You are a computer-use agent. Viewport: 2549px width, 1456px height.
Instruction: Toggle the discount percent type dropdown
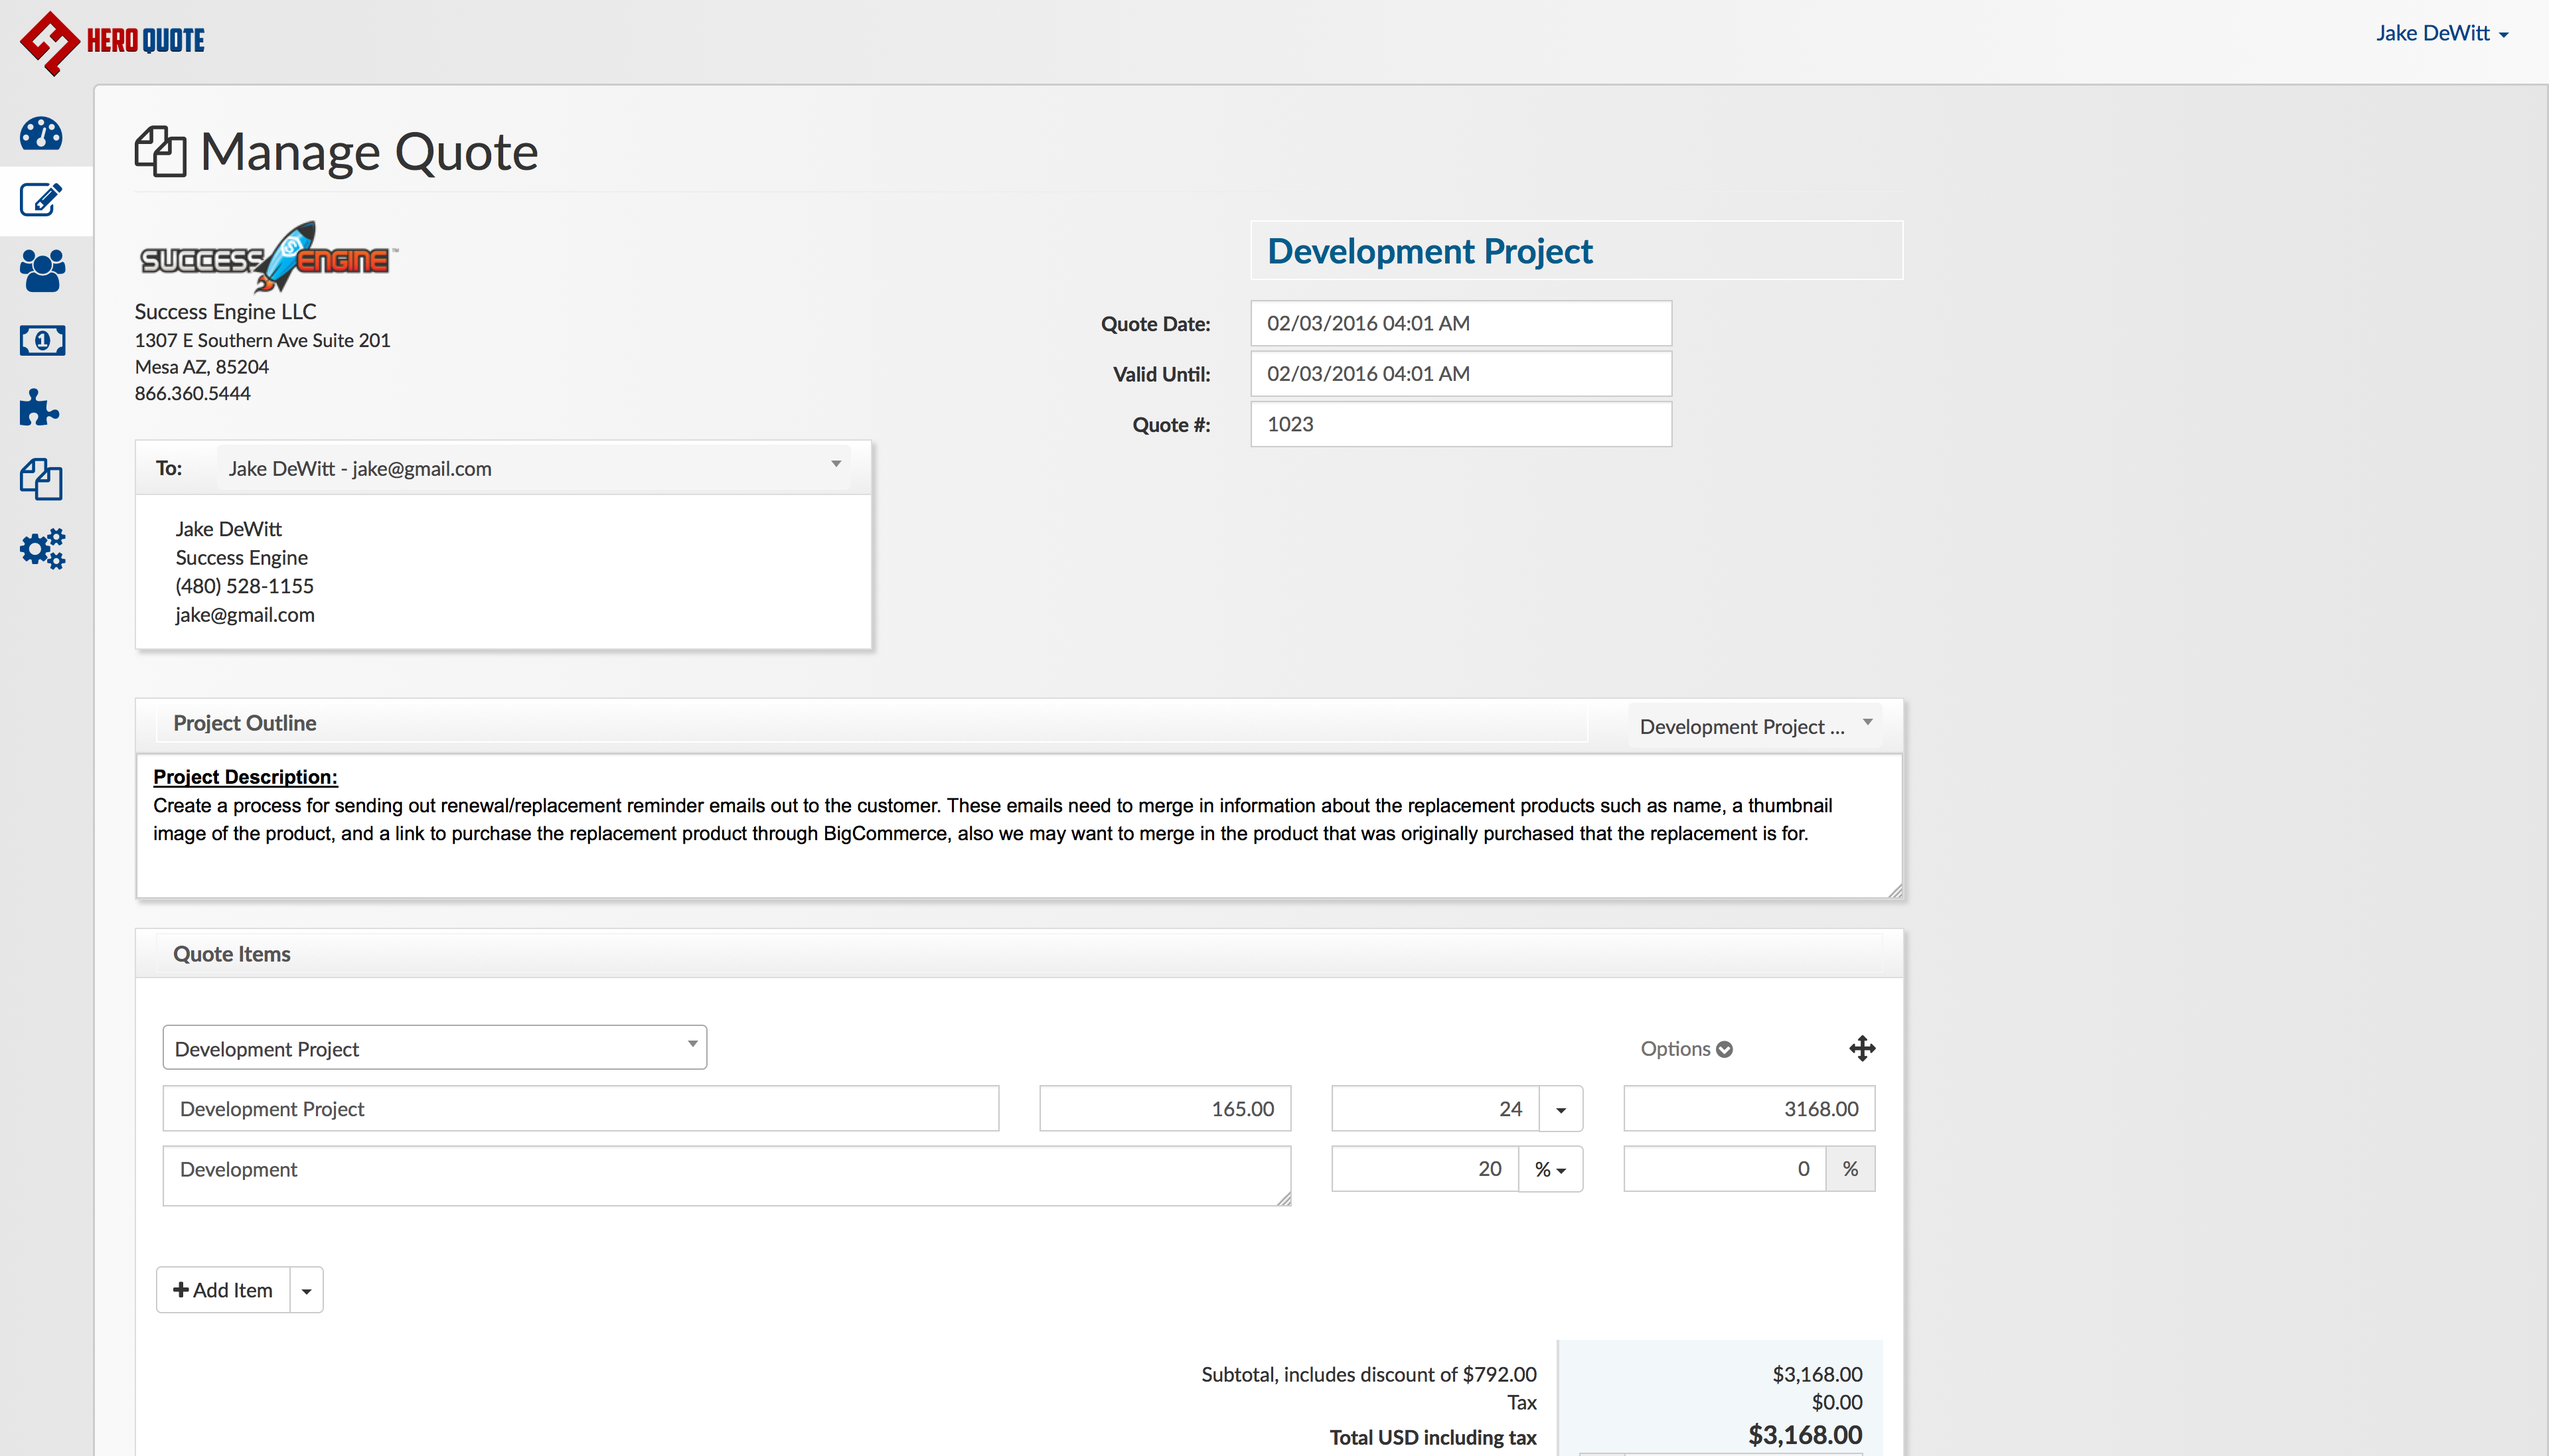tap(1549, 1169)
